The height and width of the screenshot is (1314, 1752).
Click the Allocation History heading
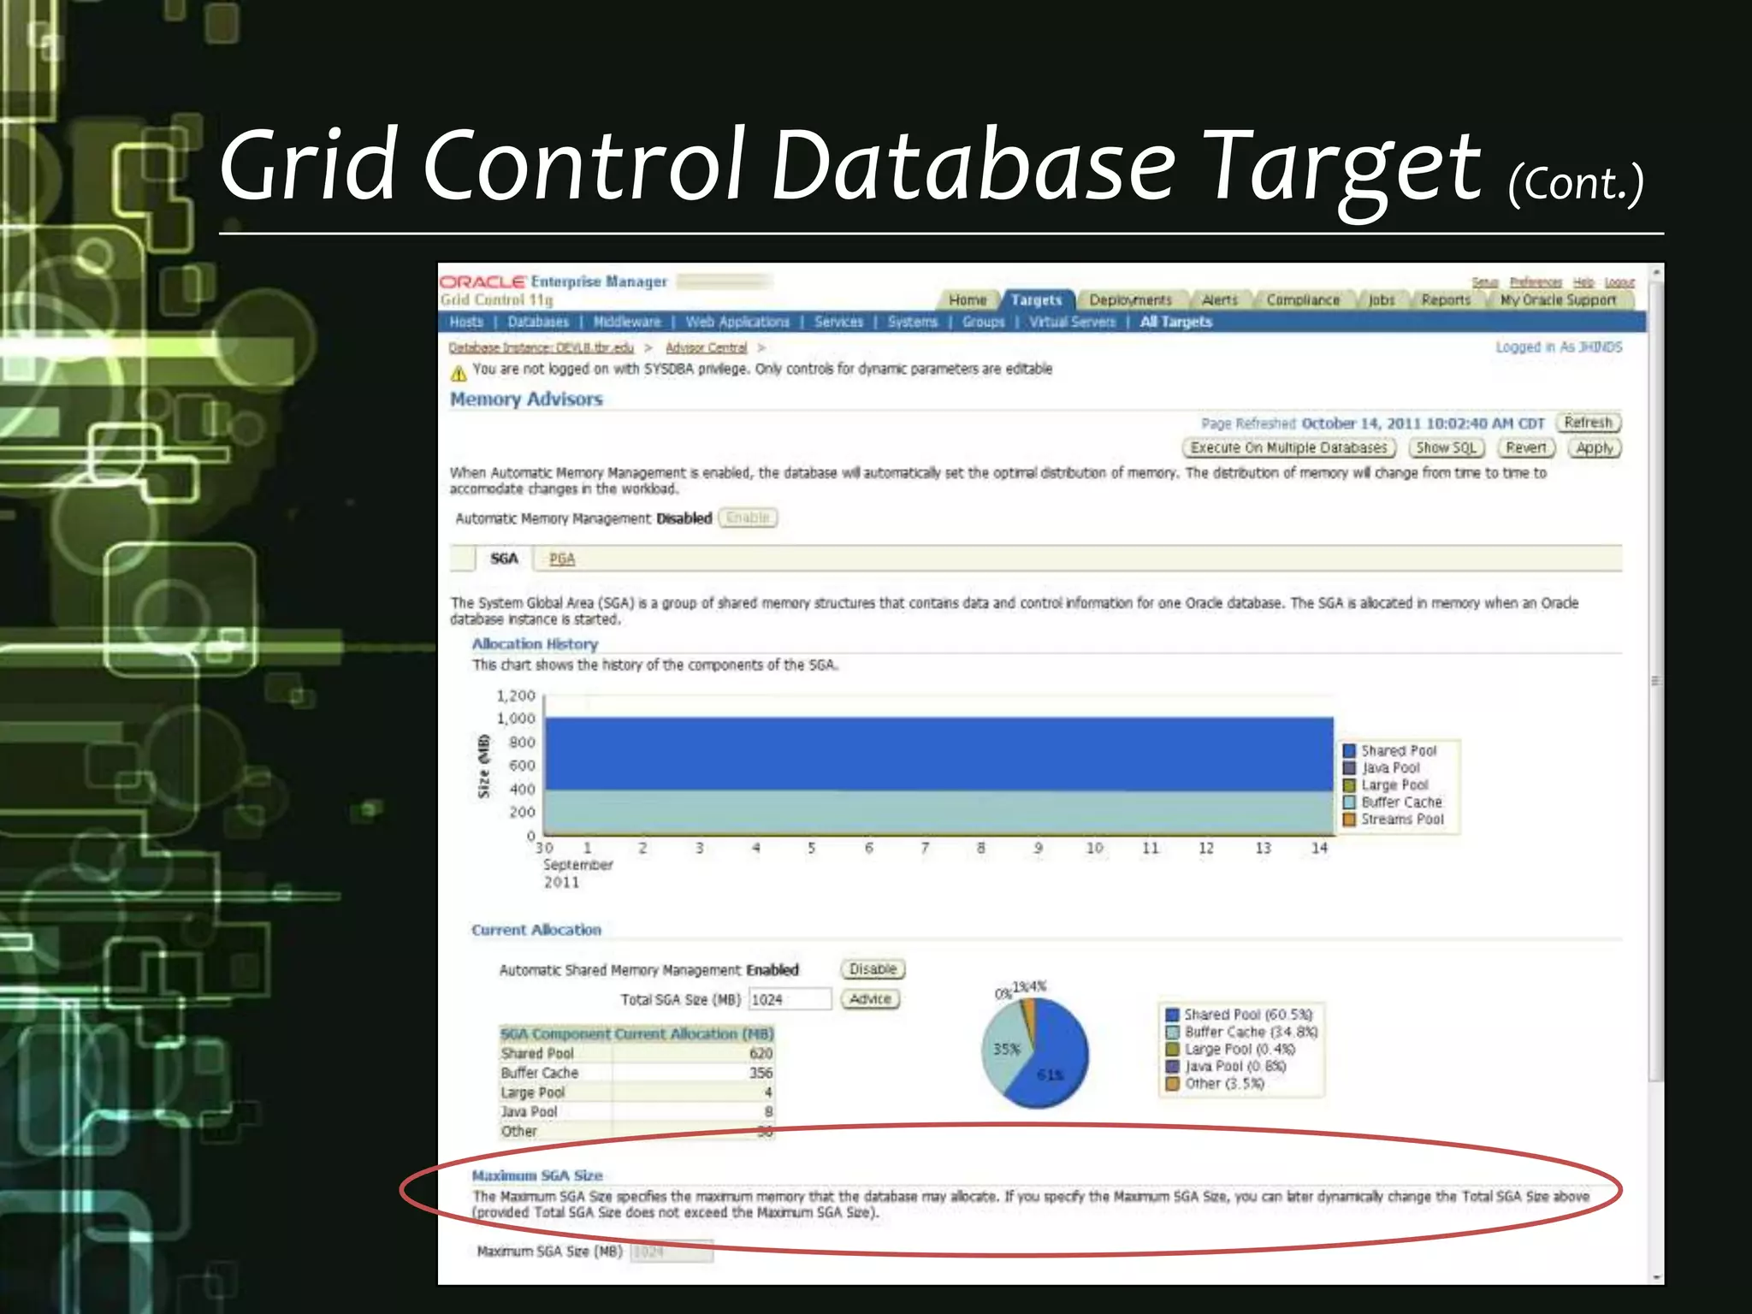tap(535, 644)
